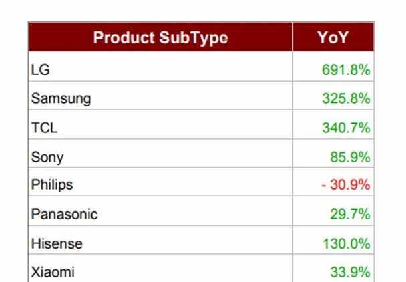Click the 85.9% YoY value

point(350,157)
